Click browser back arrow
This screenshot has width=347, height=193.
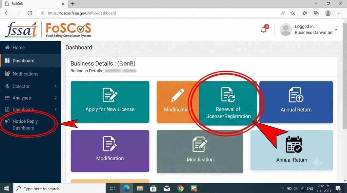(7, 13)
